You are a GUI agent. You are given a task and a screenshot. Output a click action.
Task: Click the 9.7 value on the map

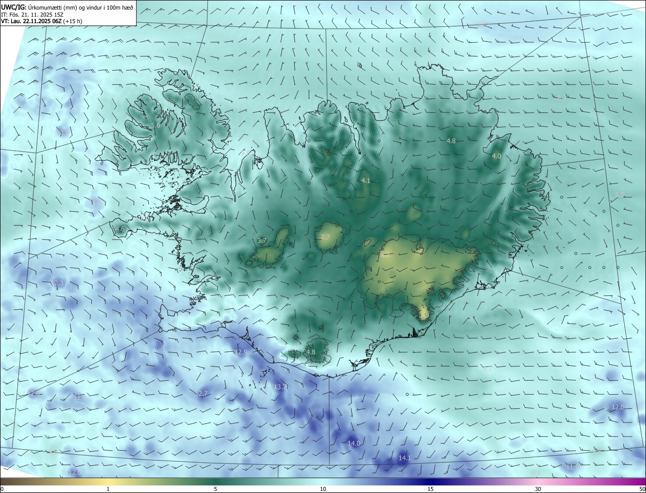click(x=487, y=369)
